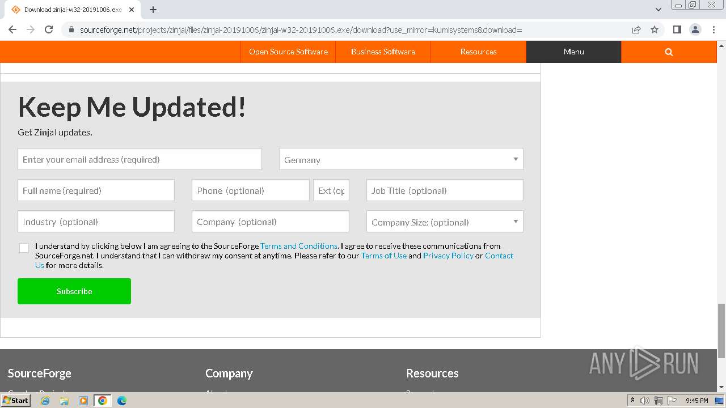Image resolution: width=726 pixels, height=408 pixels.
Task: Click the Resources footer heading
Action: pos(432,373)
